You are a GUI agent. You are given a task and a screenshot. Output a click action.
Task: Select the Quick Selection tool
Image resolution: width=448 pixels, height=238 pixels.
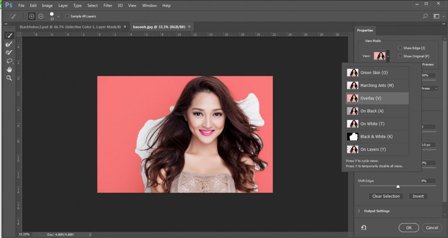[9, 35]
